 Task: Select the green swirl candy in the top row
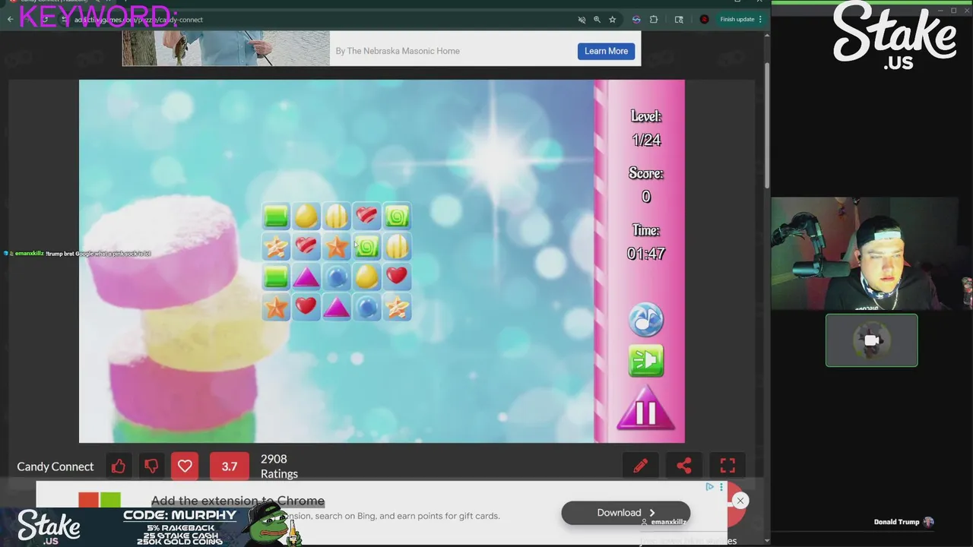[x=397, y=217]
